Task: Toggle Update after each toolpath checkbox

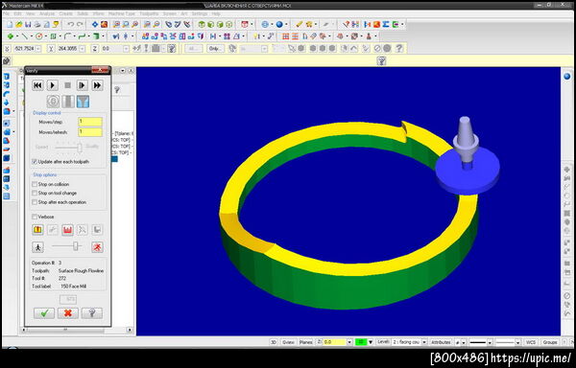Action: (x=35, y=162)
